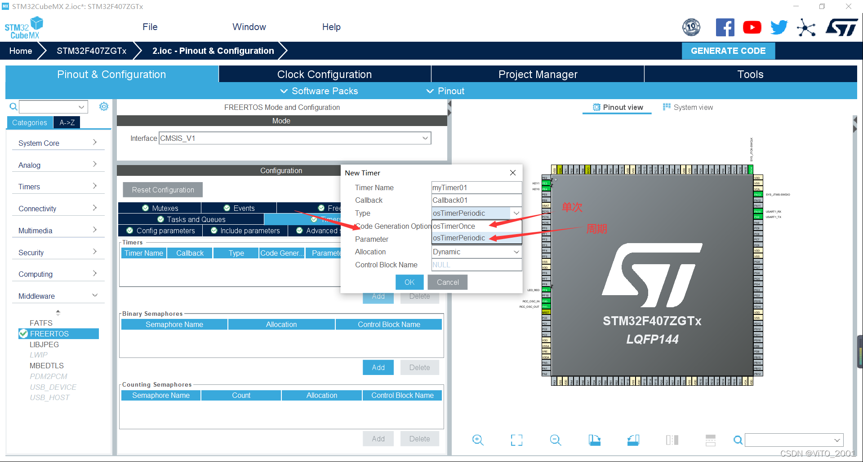Expand the Connectivity category
863x462 pixels.
[58, 209]
